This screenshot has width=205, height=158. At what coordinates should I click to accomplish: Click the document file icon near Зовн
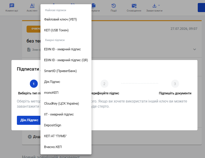(29, 50)
